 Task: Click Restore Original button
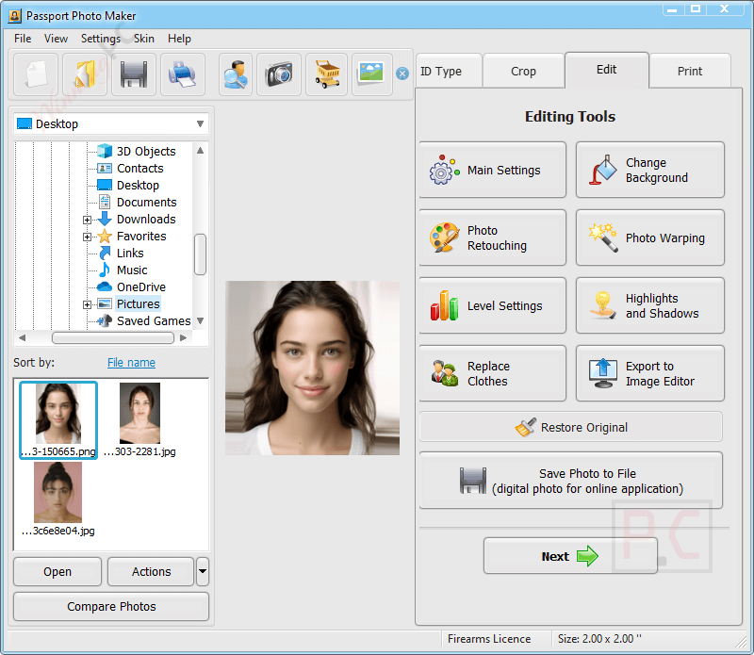[571, 427]
